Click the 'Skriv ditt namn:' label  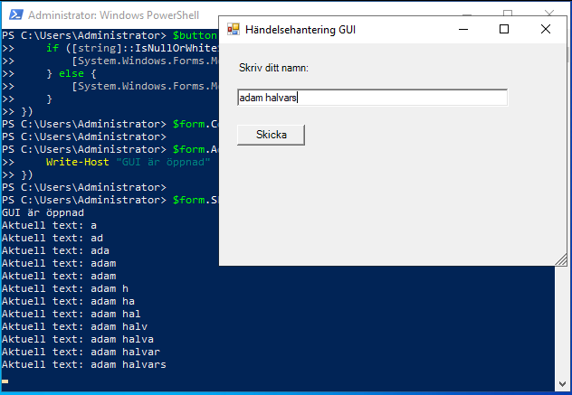click(272, 68)
